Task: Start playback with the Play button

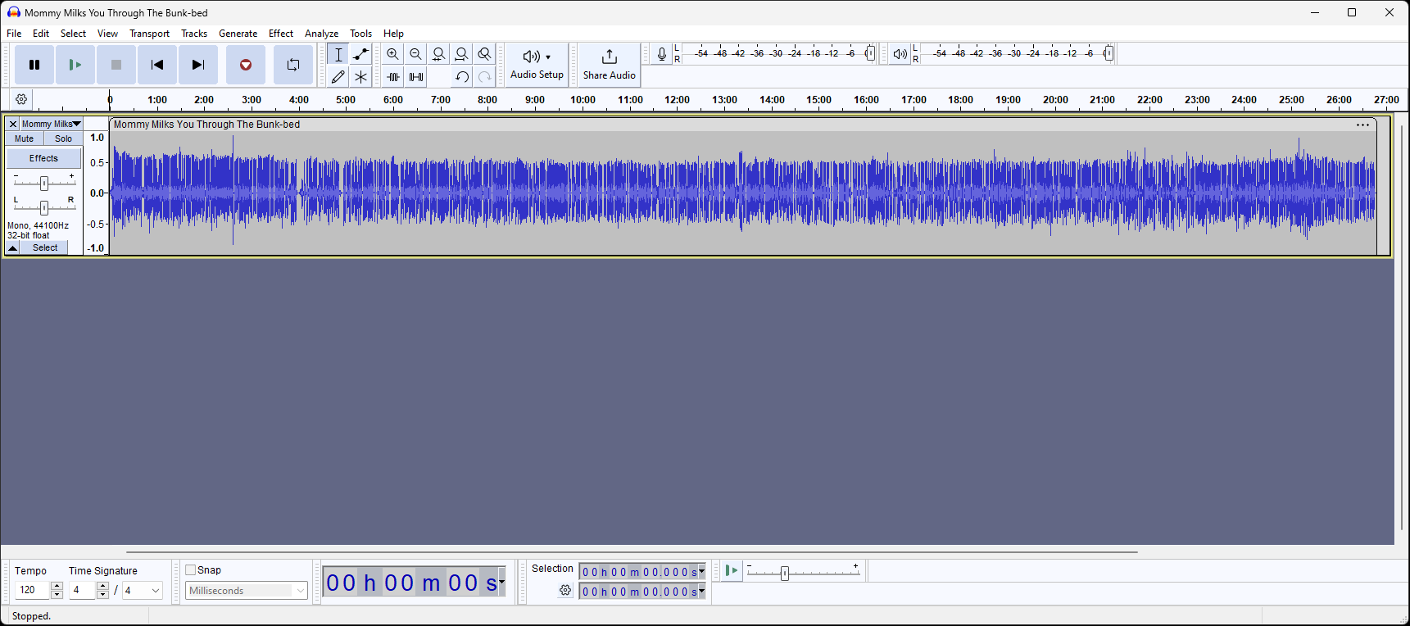Action: click(x=75, y=65)
